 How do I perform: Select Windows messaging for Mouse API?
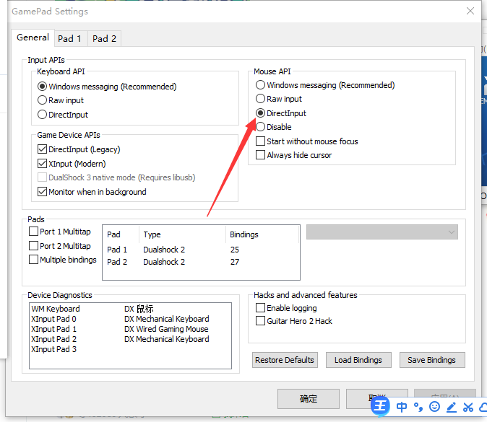[261, 85]
